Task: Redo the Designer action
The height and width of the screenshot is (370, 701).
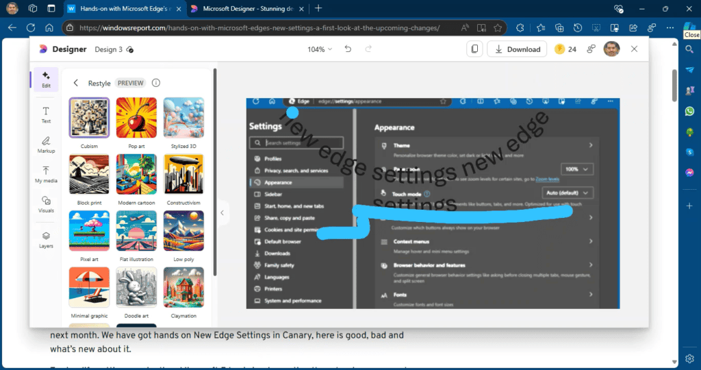Action: 368,49
